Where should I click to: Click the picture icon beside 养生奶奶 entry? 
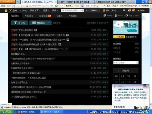[x=60, y=44]
